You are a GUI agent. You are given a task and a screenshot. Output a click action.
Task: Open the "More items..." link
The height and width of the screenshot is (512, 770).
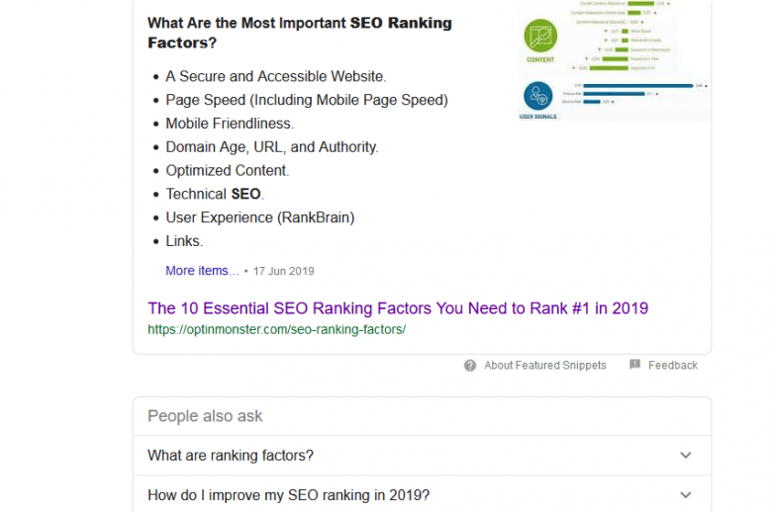coord(202,271)
